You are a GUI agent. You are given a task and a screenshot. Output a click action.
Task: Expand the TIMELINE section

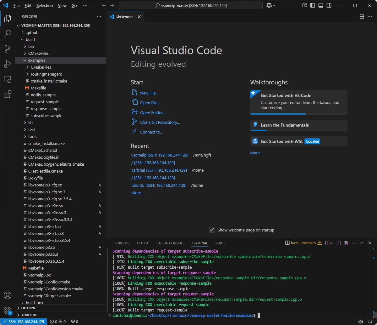pos(60,315)
